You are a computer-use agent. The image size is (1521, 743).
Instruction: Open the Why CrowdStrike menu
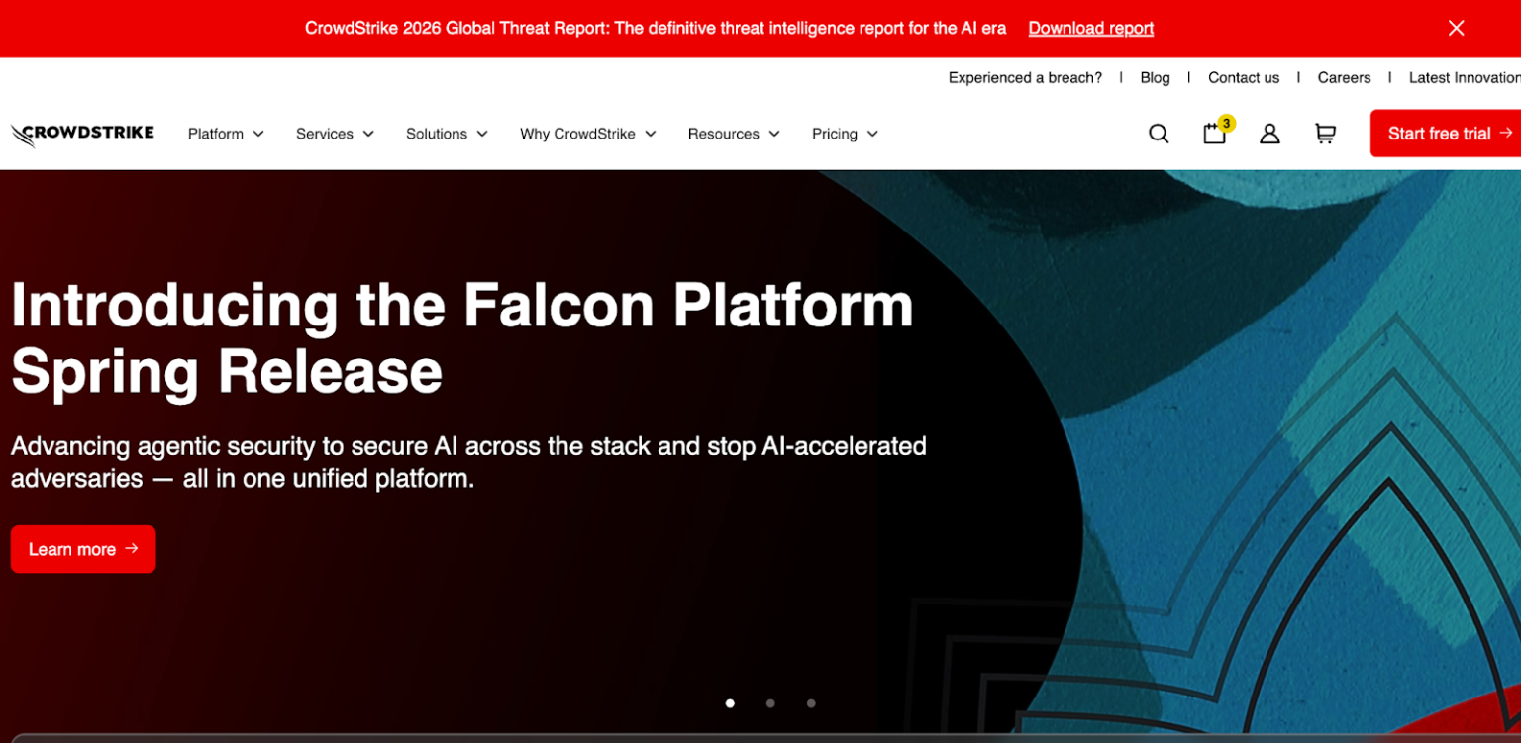588,134
